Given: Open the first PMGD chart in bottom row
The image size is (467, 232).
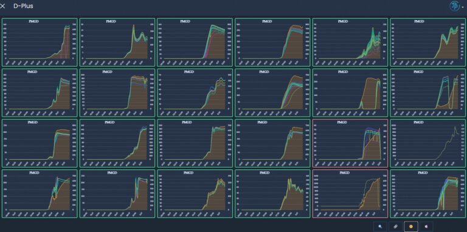Looking at the screenshot, I should click(x=40, y=194).
